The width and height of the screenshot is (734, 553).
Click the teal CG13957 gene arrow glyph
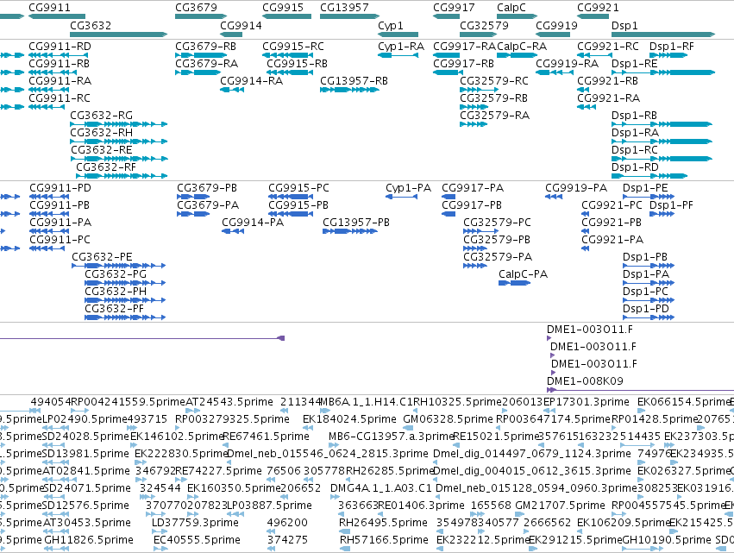349,16
